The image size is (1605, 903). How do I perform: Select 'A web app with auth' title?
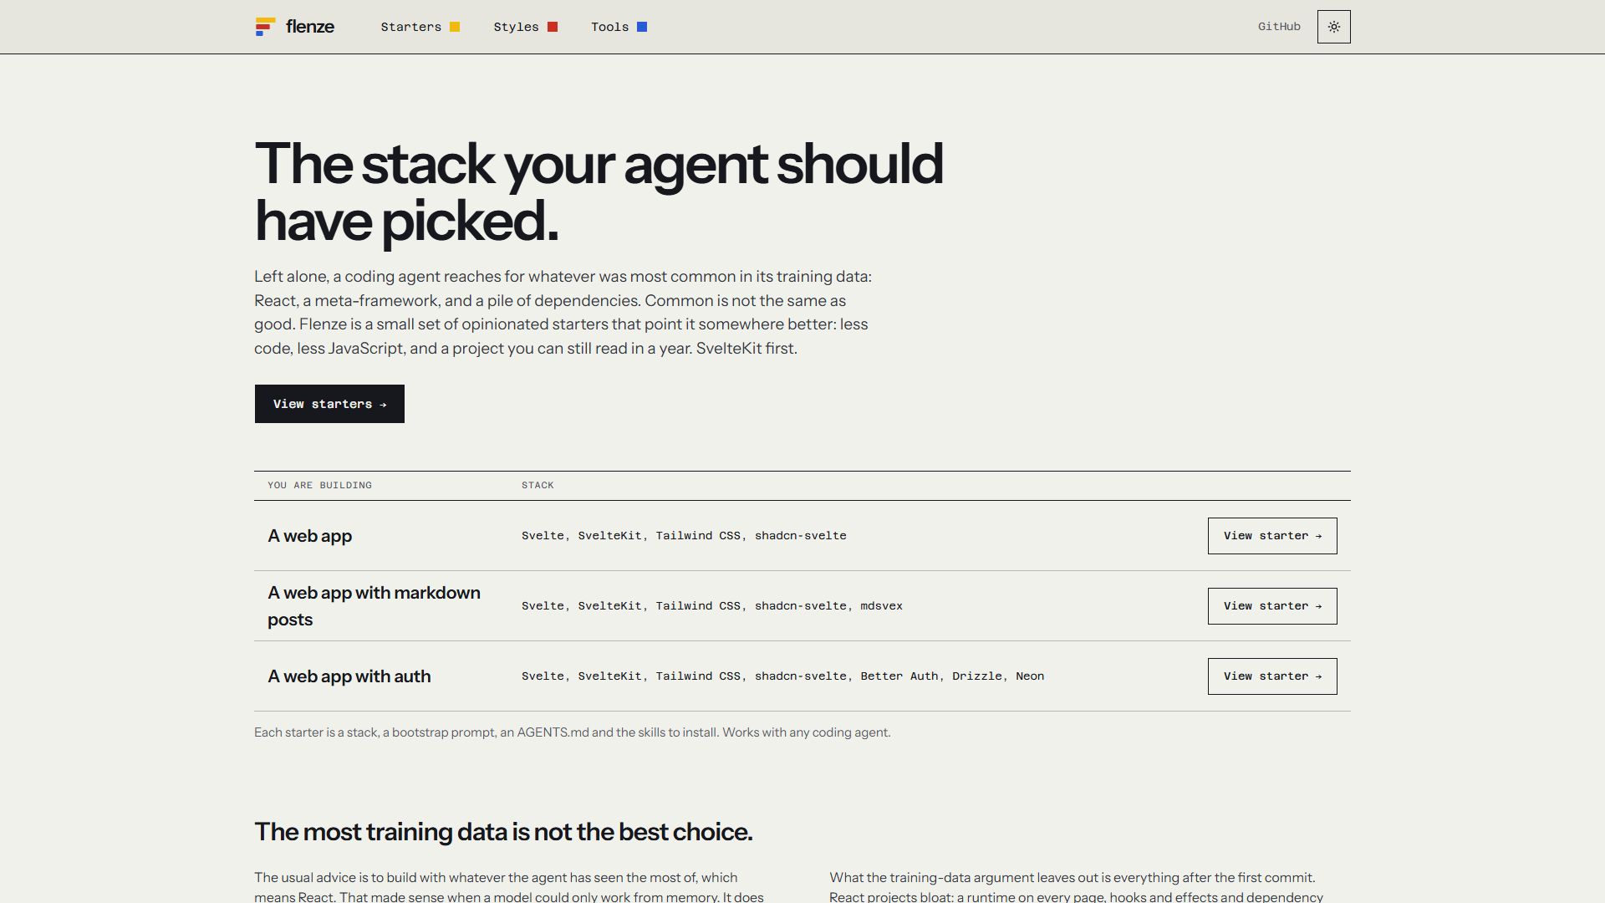[349, 676]
